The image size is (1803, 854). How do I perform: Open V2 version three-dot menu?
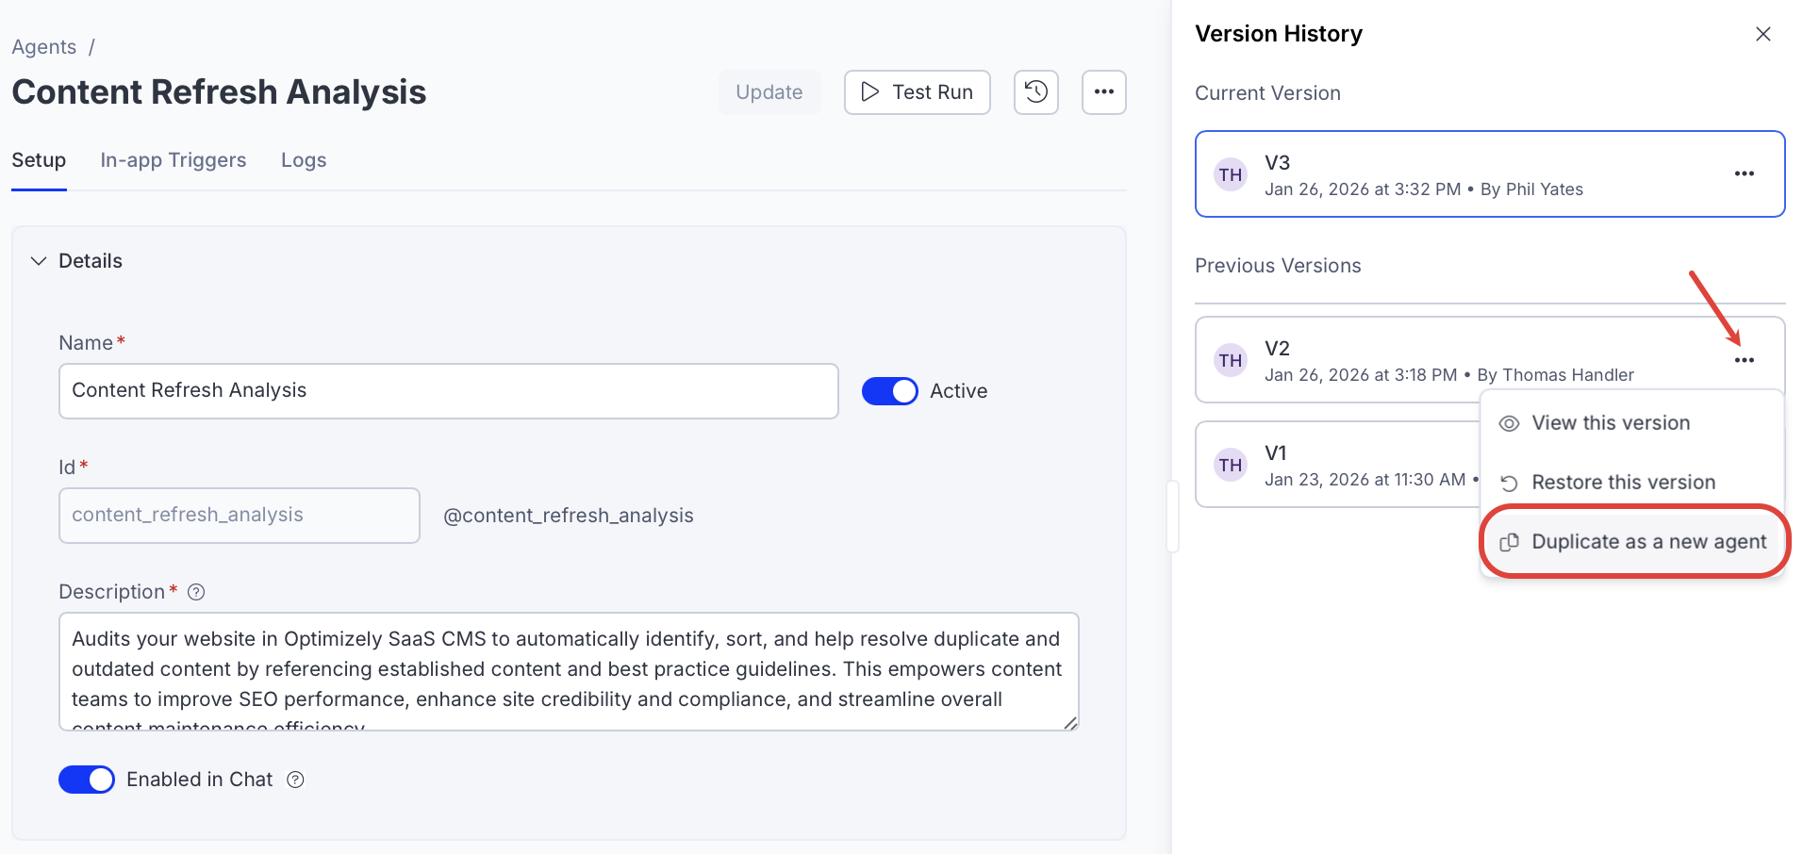(1744, 360)
